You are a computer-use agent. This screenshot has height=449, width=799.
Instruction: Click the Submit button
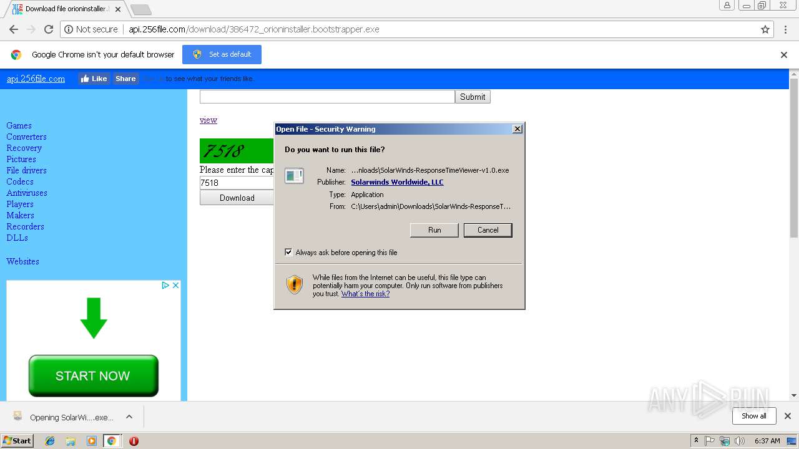point(473,97)
